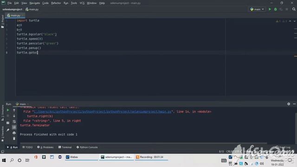Open Cortana circle on taskbar
This screenshot has width=297, height=167.
tap(19, 161)
